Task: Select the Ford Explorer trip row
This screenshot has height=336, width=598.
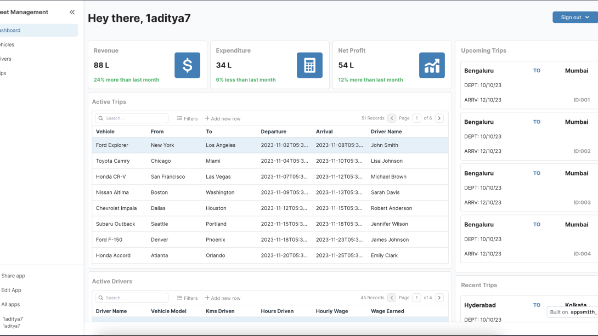Action: click(x=270, y=145)
